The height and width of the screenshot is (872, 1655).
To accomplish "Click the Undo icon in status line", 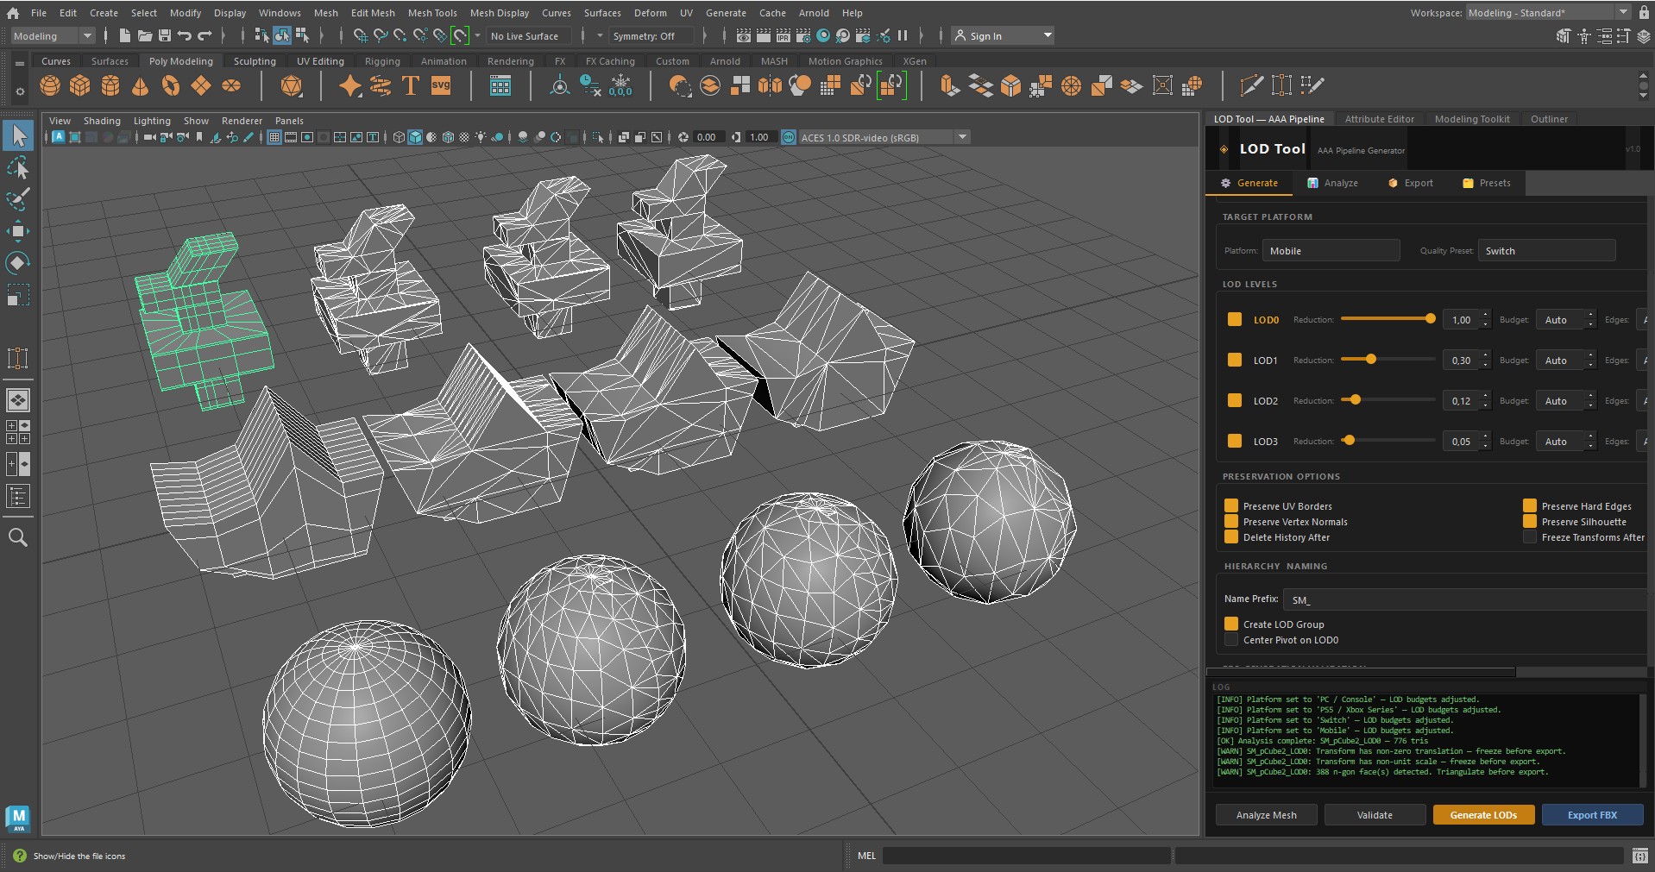I will [185, 35].
